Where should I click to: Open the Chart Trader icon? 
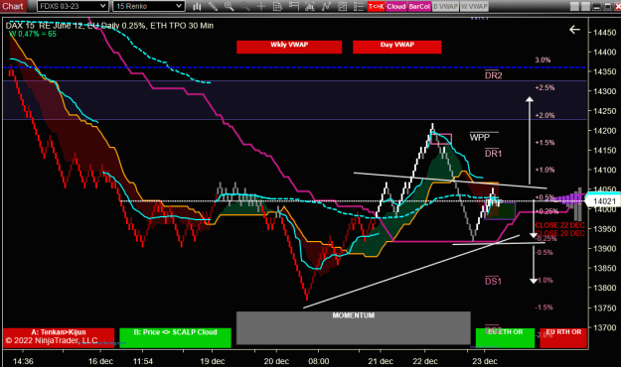294,6
